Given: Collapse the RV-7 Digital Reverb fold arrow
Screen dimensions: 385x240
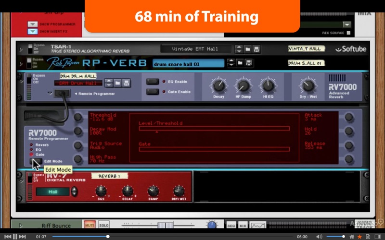Looking at the screenshot, I should pos(21,181).
